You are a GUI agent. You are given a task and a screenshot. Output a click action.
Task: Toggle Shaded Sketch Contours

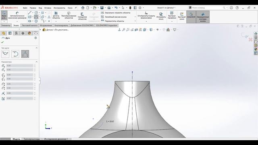click(x=203, y=17)
